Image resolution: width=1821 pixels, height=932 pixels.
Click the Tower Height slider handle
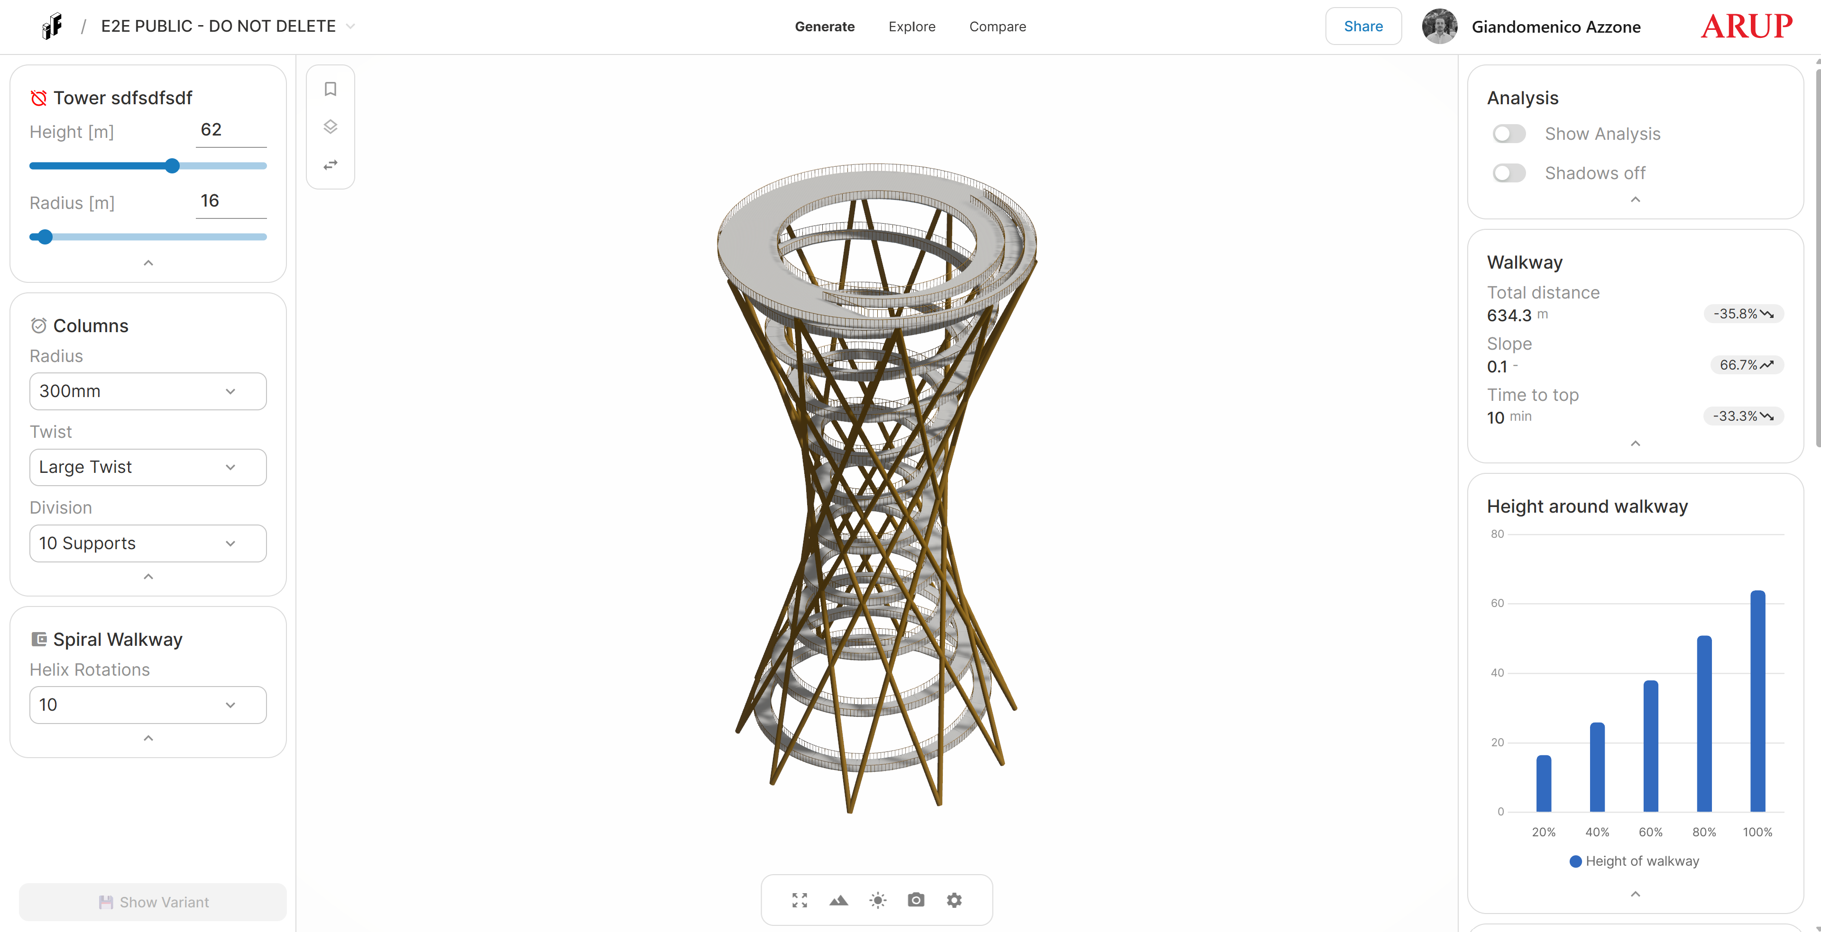pyautogui.click(x=172, y=166)
